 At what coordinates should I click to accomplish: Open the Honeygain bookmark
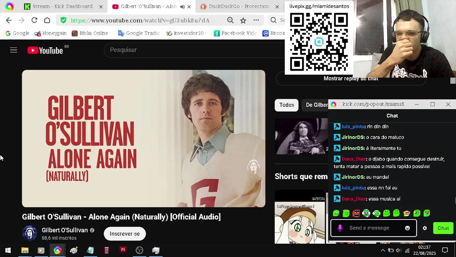(51, 33)
